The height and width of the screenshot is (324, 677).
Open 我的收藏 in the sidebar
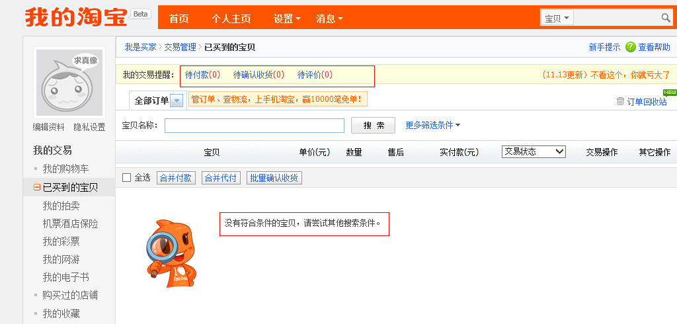[x=61, y=313]
